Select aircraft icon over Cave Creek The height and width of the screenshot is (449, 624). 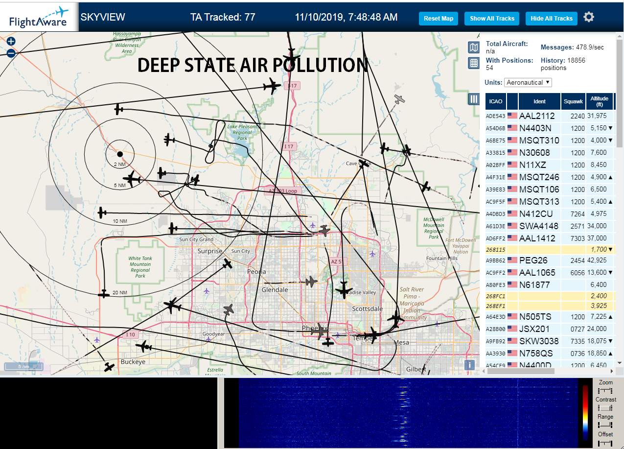click(x=363, y=164)
